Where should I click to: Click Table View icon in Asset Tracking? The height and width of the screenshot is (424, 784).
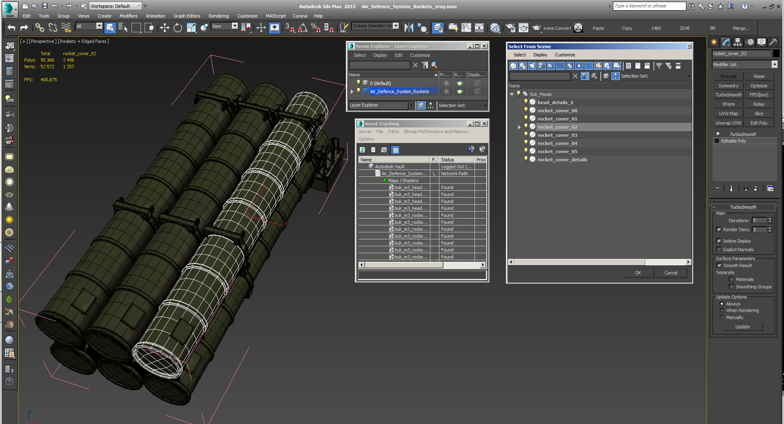click(395, 150)
